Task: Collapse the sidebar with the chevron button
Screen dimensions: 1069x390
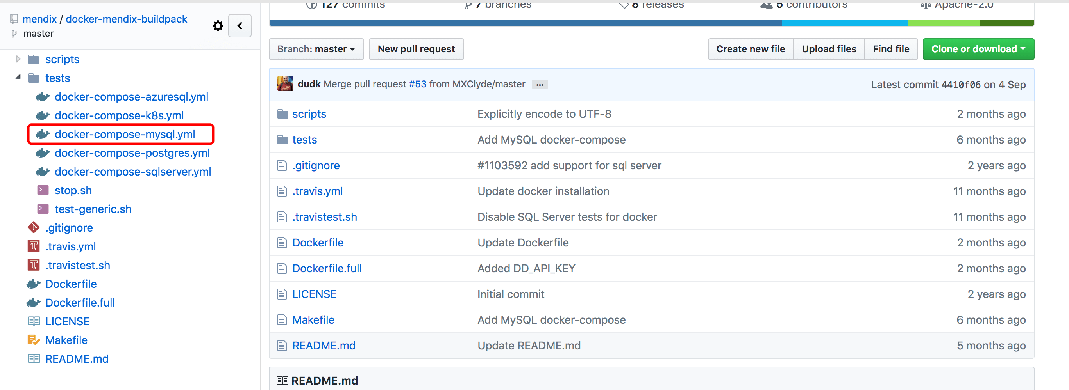Action: click(x=240, y=26)
